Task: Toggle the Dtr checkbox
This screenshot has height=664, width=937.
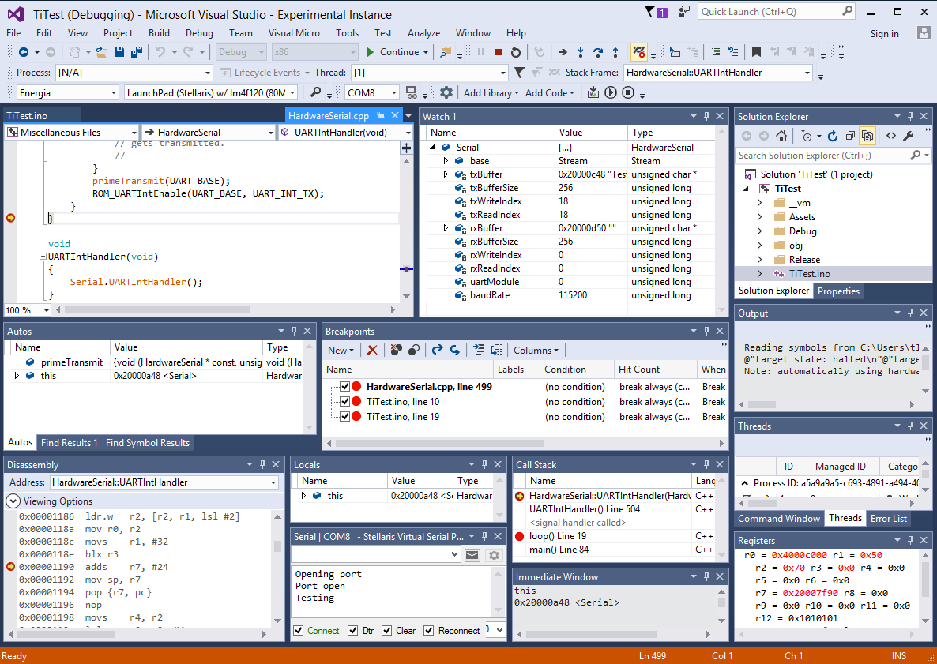Action: 352,631
